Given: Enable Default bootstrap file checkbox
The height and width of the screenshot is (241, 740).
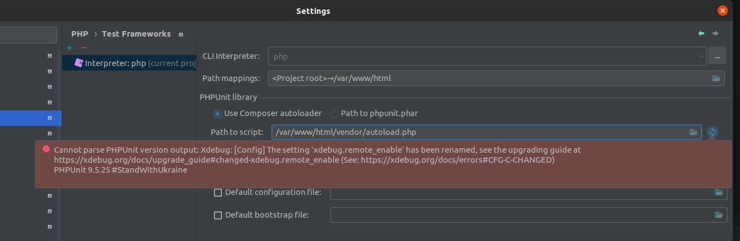Looking at the screenshot, I should (x=218, y=215).
